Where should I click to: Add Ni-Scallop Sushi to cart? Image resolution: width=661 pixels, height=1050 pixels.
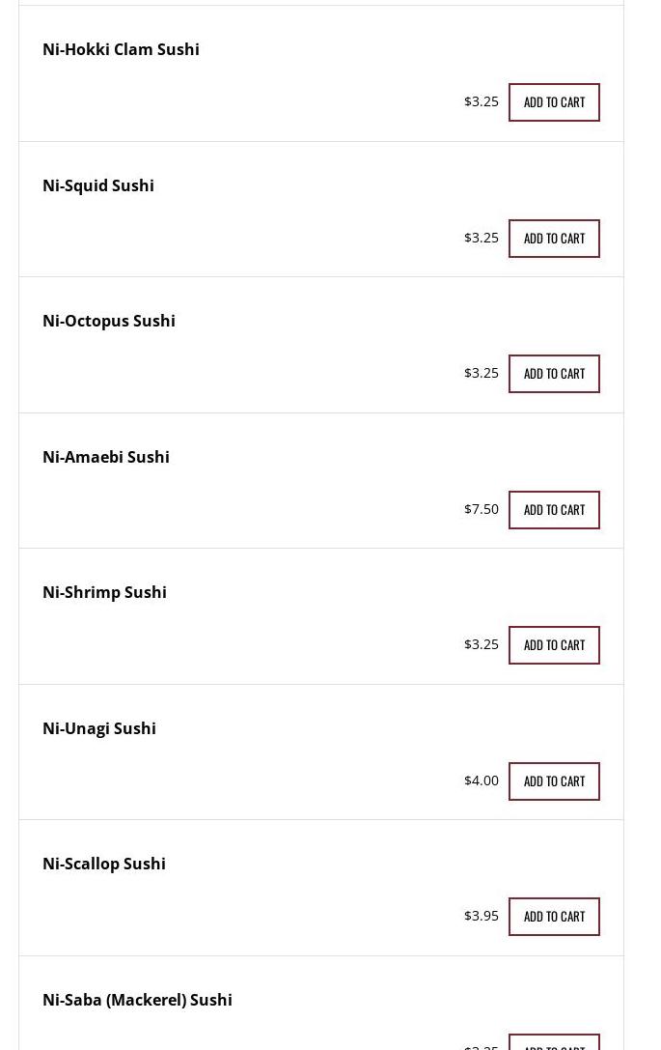click(554, 917)
